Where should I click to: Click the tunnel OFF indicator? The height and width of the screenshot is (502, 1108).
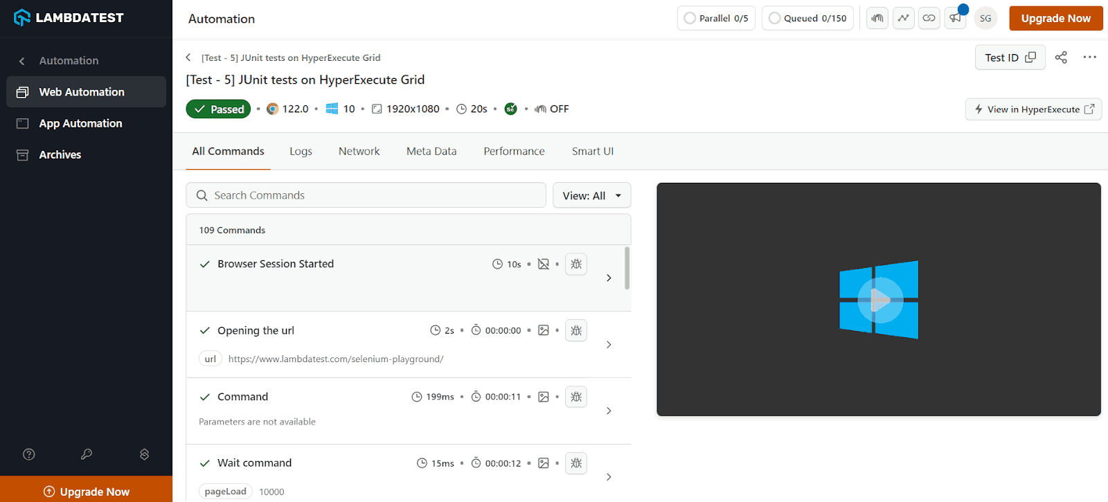coord(551,109)
